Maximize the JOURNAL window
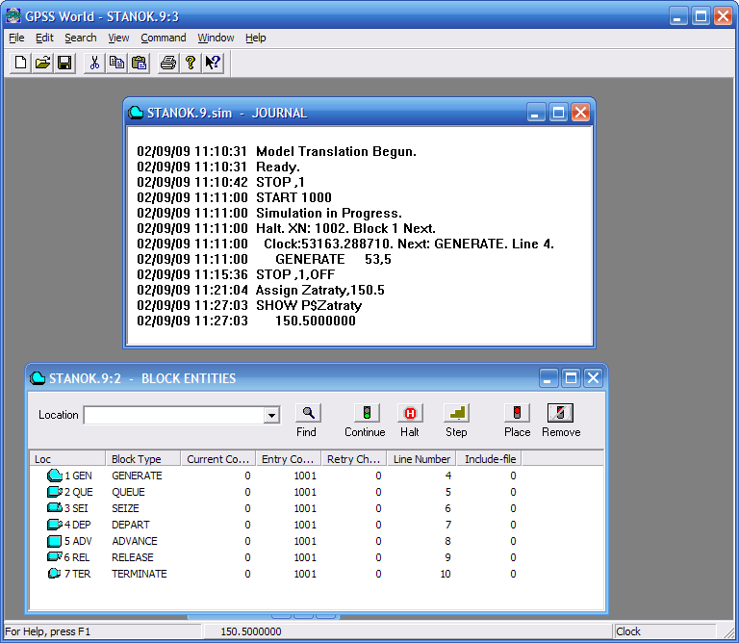 [x=558, y=113]
